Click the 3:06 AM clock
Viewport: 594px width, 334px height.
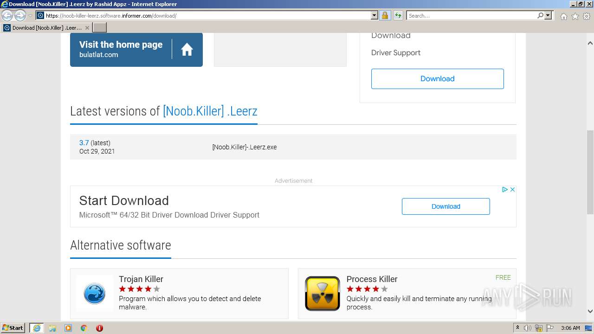pos(570,328)
